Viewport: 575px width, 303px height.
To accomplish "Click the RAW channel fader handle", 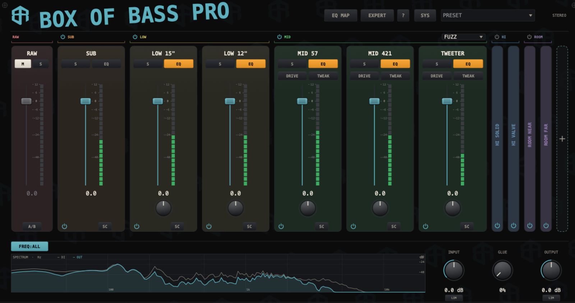I will pos(26,101).
